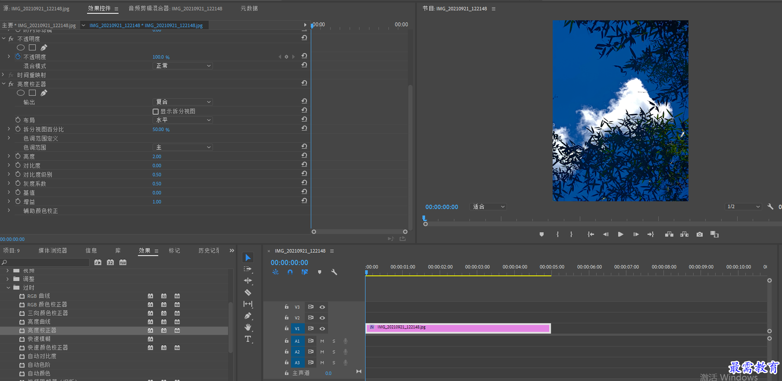Export frame with camera icon
782x381 pixels.
click(x=700, y=234)
